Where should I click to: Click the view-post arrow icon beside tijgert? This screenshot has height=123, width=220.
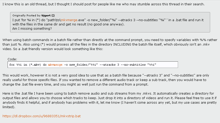(x=53, y=16)
